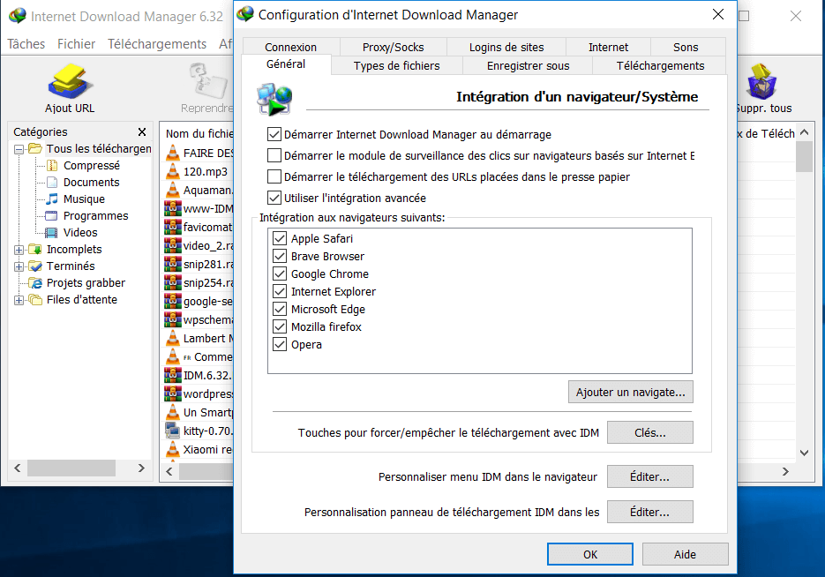
Task: Toggle Démarrer Internet Download Manager au démarrage
Action: 274,135
